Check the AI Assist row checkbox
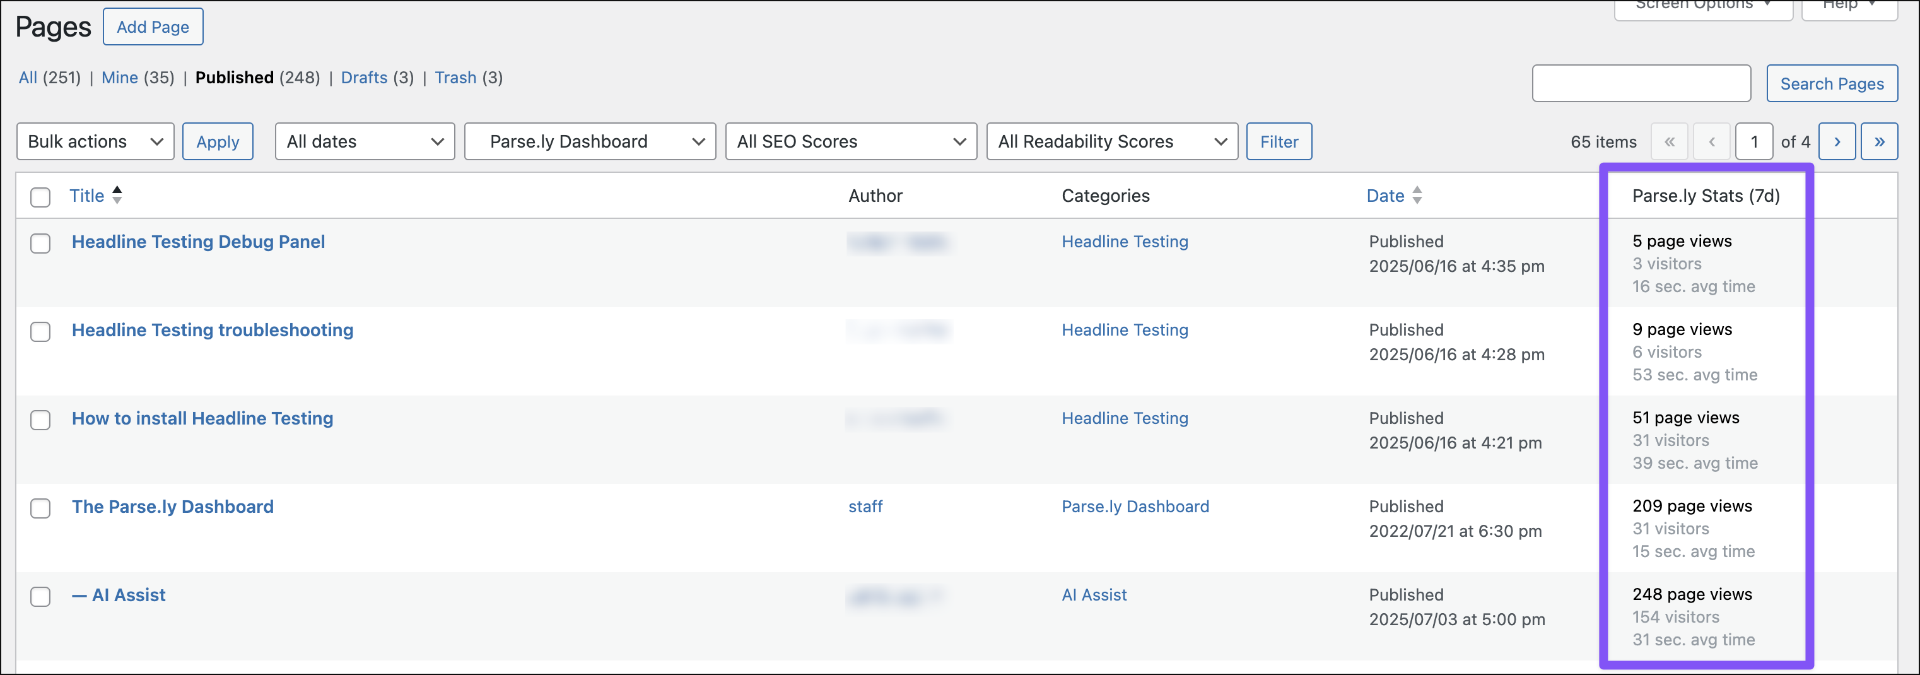Image resolution: width=1920 pixels, height=675 pixels. [40, 597]
